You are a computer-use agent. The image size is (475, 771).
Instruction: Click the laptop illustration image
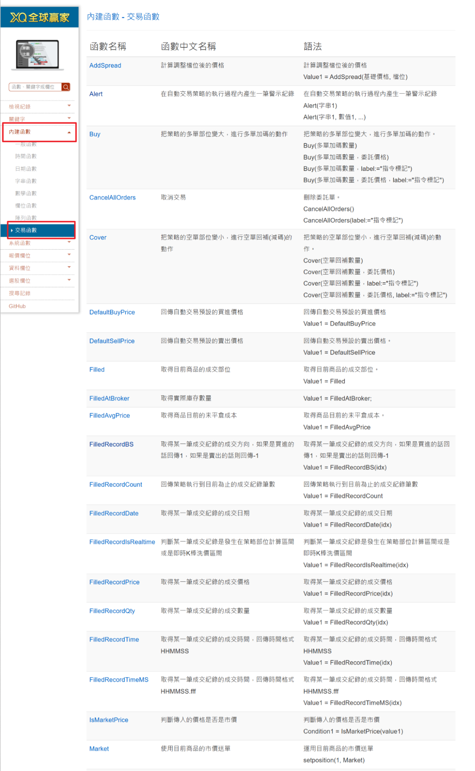(38, 55)
